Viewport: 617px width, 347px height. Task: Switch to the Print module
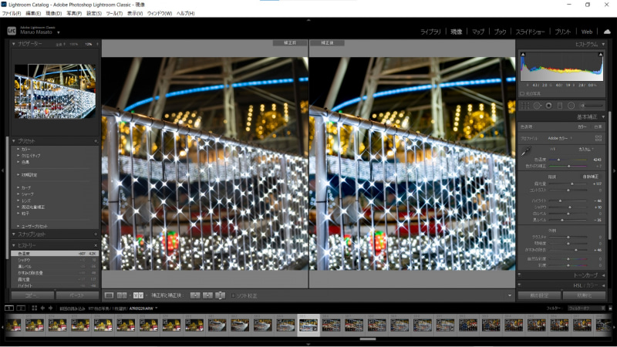563,32
